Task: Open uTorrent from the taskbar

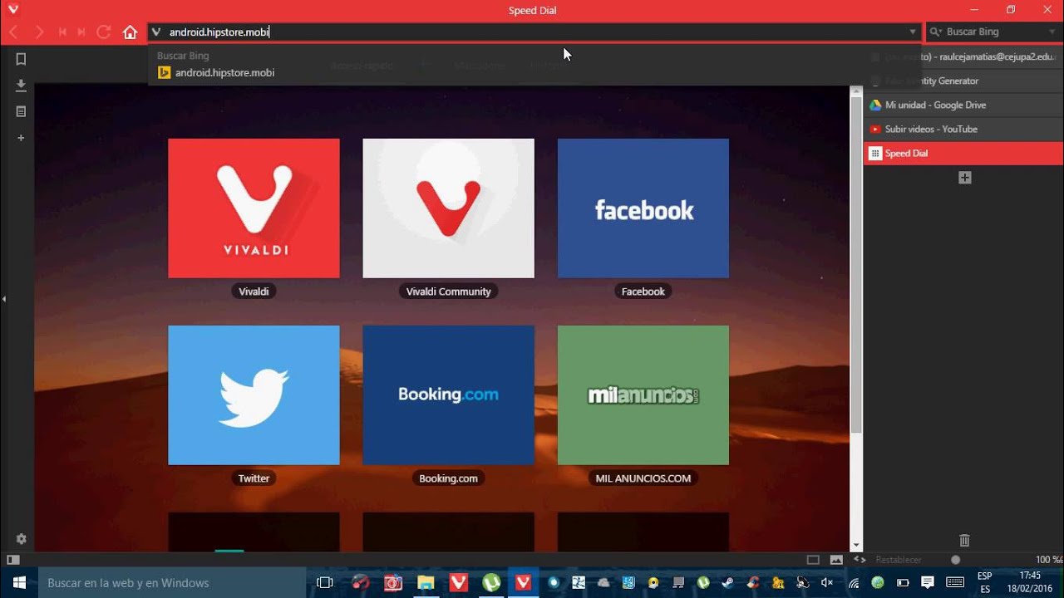Action: (491, 582)
